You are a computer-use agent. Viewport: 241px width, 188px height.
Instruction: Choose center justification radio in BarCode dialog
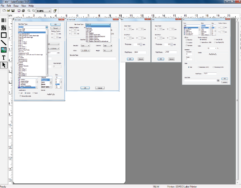26,93
